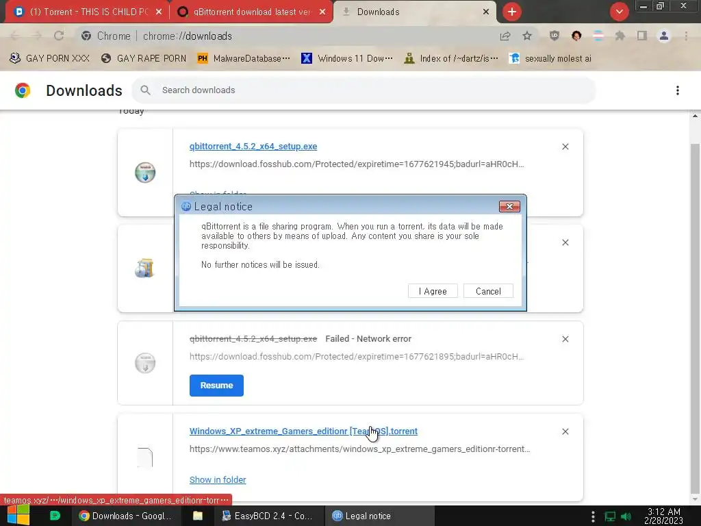This screenshot has height=526, width=701.
Task: Click the browser Back arrow
Action: [x=15, y=36]
